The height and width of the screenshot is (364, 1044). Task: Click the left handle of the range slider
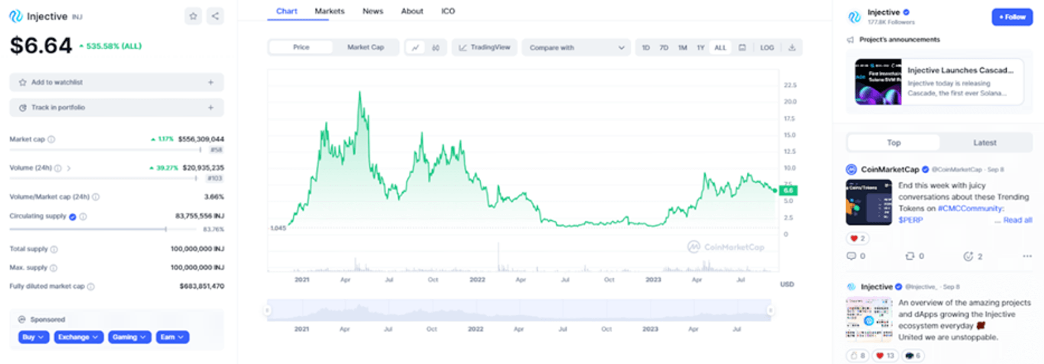click(x=267, y=310)
